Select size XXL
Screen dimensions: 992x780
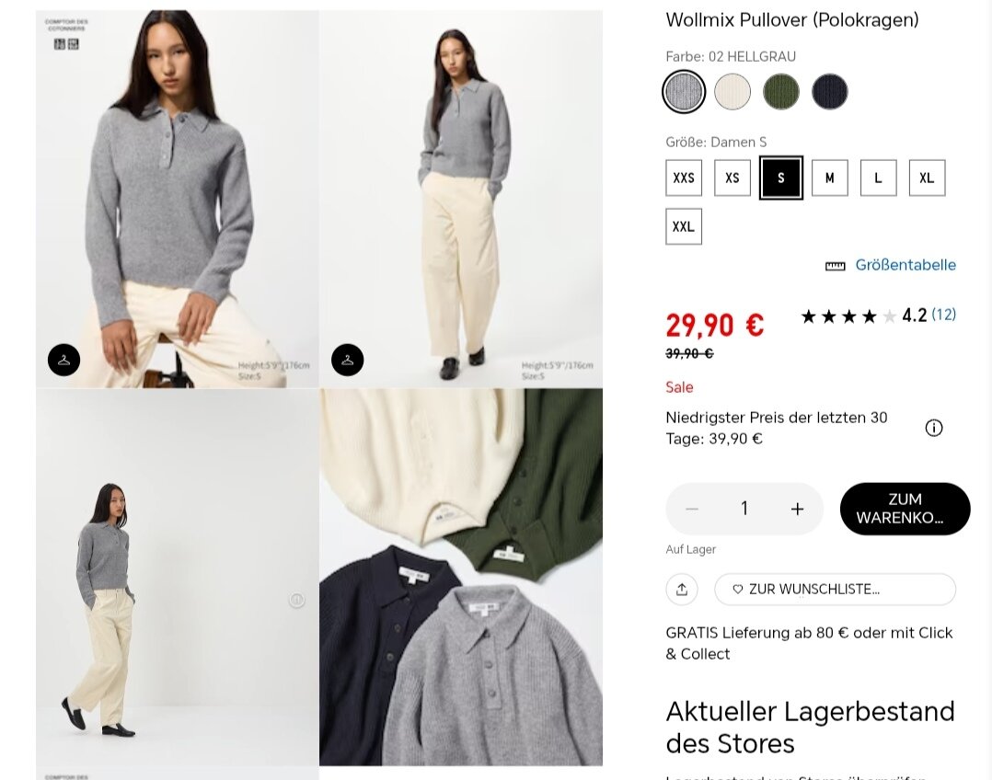pyautogui.click(x=684, y=226)
